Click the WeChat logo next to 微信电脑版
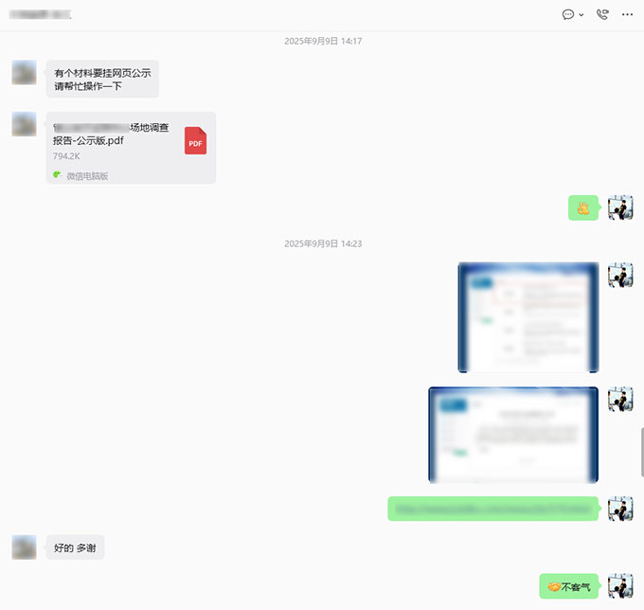This screenshot has width=644, height=610. click(57, 175)
